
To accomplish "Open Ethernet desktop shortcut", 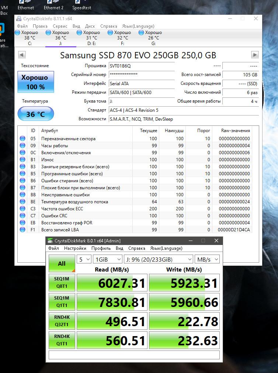I will point(26,5).
